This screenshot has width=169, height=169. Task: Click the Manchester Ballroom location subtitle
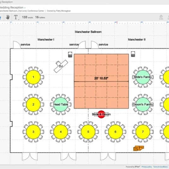(22, 11)
